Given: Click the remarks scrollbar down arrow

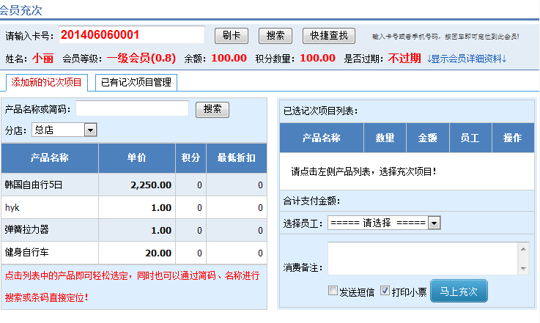Looking at the screenshot, I should 522,270.
